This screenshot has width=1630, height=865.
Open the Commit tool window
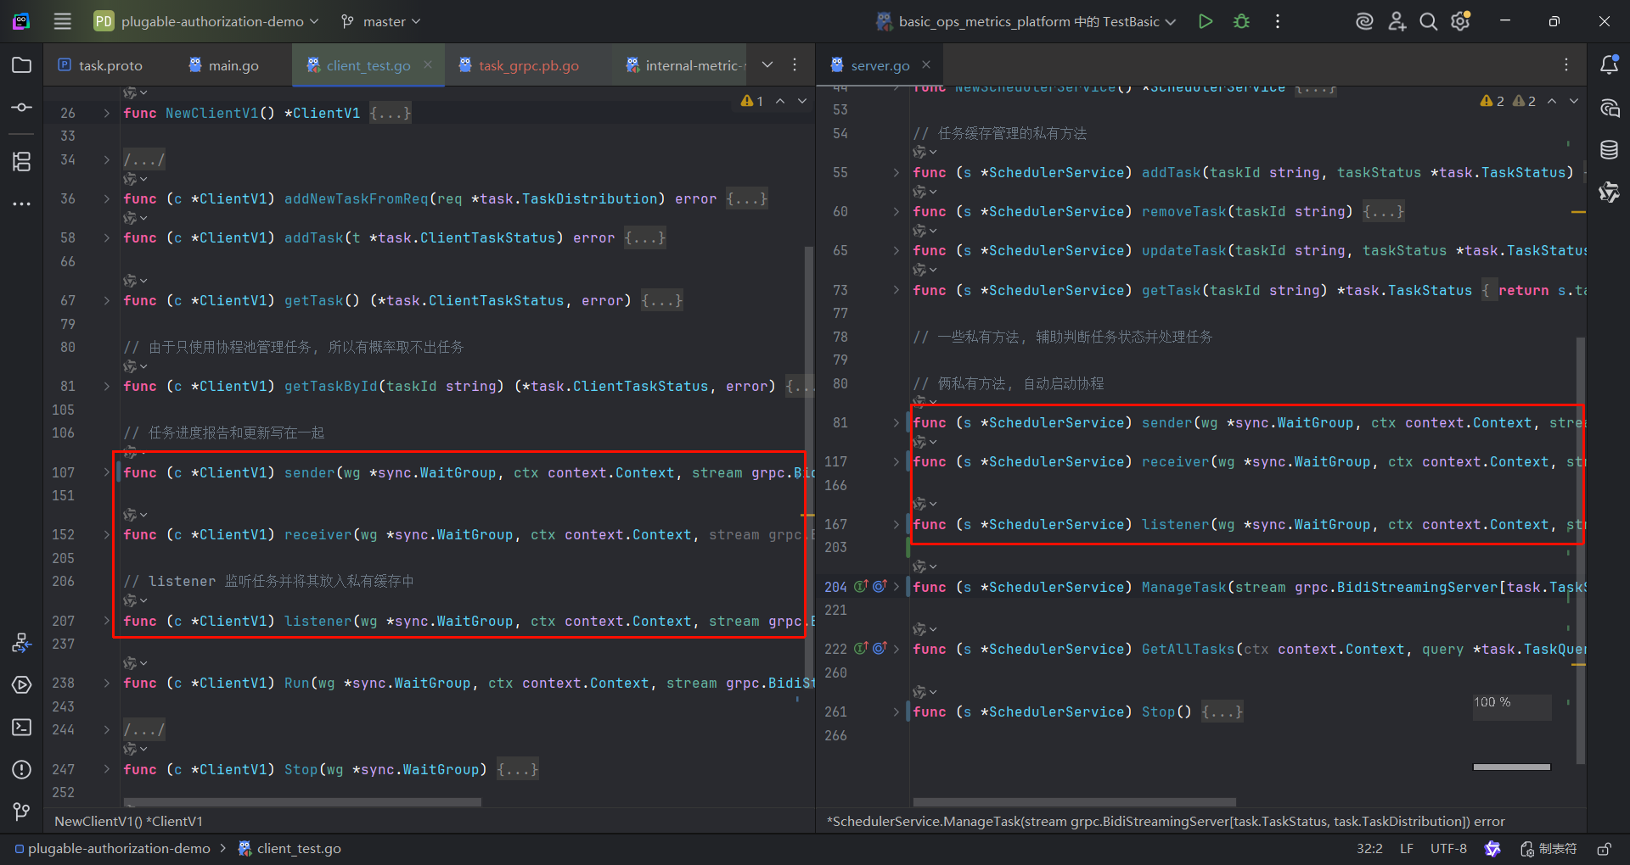tap(22, 108)
